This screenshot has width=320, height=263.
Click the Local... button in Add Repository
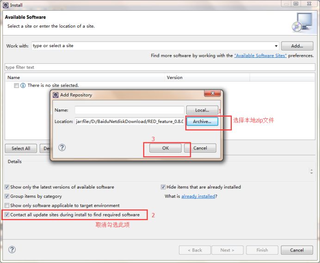coord(202,110)
